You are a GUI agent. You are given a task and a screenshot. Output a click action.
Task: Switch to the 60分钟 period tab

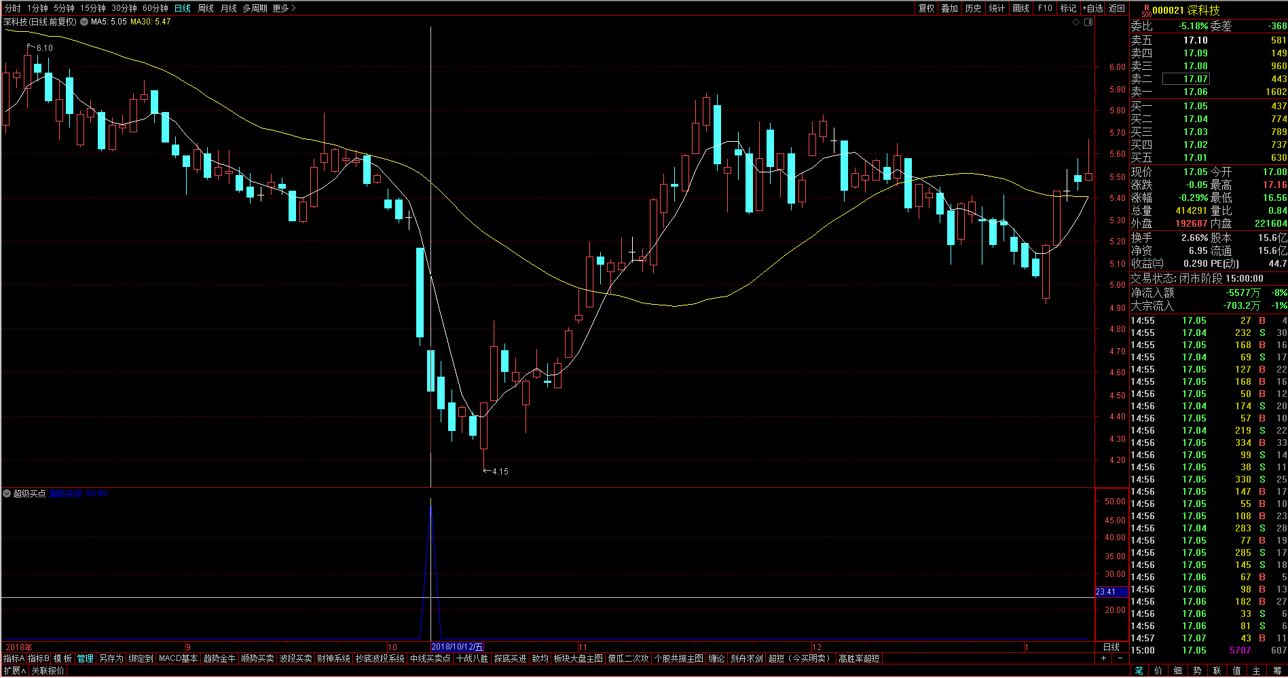pos(155,8)
